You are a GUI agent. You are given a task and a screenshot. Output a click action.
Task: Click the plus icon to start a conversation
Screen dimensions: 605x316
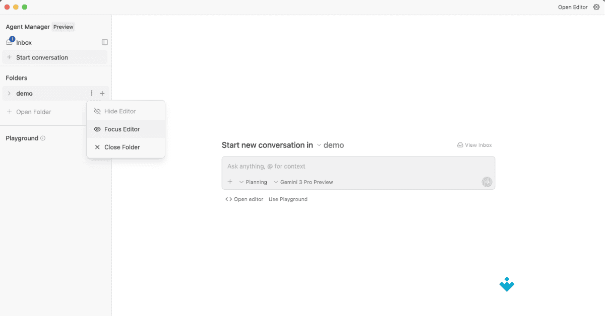[10, 57]
